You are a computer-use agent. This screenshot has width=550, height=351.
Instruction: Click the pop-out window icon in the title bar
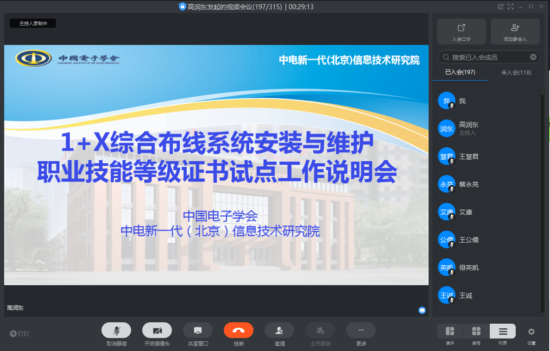click(500, 6)
